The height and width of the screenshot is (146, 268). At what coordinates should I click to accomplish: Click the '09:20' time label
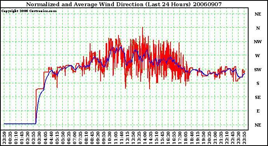coord(98,138)
